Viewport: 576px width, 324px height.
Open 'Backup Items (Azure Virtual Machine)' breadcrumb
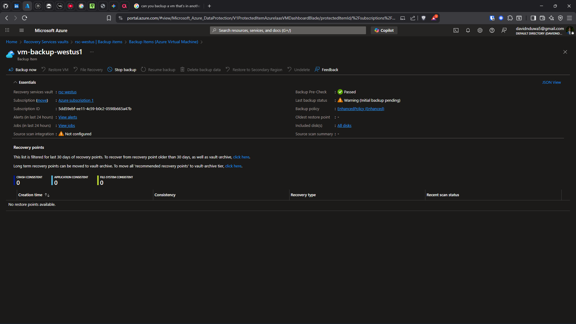(163, 42)
